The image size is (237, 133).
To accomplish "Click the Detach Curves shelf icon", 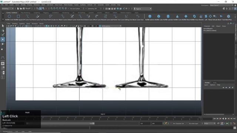I will (72, 16).
